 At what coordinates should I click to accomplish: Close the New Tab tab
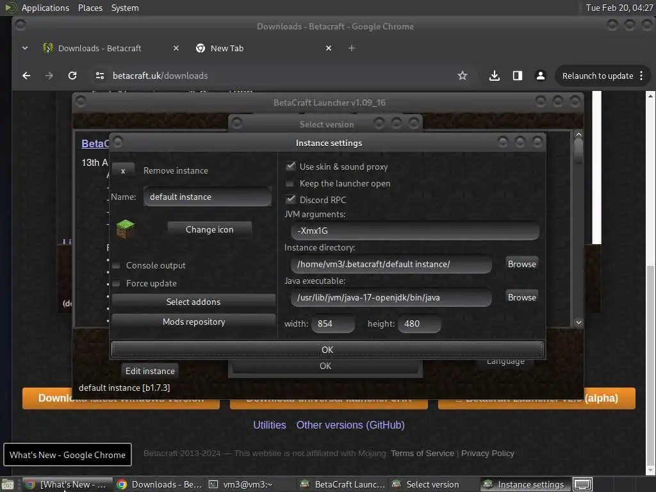329,48
